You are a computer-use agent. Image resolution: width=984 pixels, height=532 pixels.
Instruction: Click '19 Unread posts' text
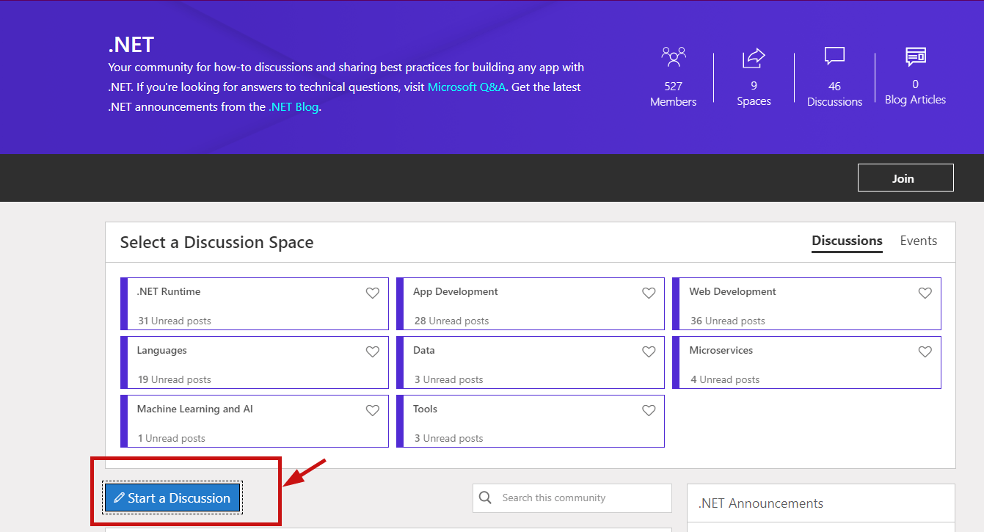tap(175, 379)
